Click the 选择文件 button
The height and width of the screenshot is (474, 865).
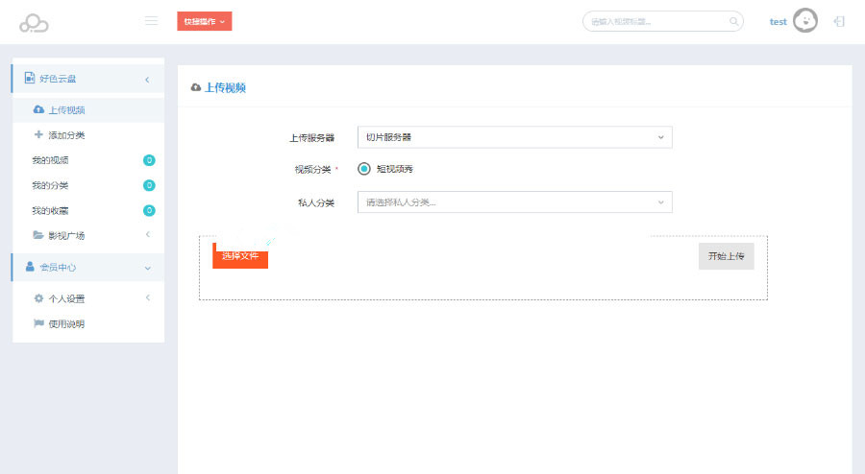[240, 256]
